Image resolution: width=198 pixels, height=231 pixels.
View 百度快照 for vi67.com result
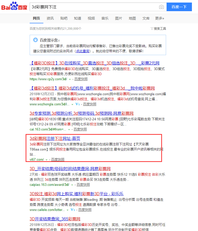58,160
